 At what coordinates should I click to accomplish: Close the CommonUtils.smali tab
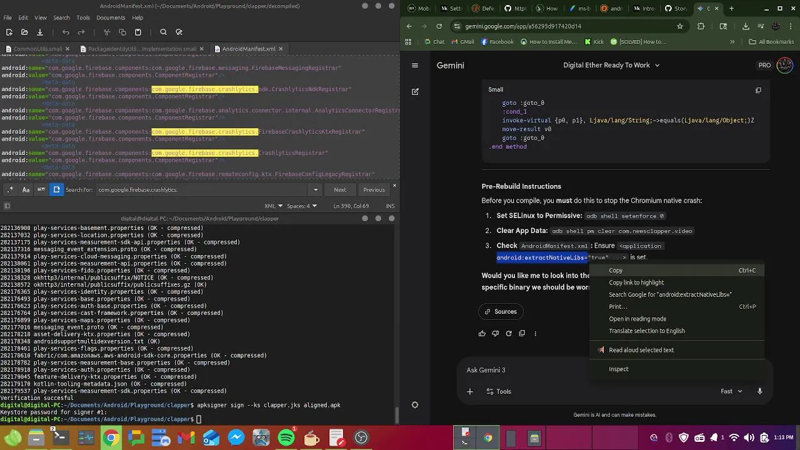click(x=68, y=49)
